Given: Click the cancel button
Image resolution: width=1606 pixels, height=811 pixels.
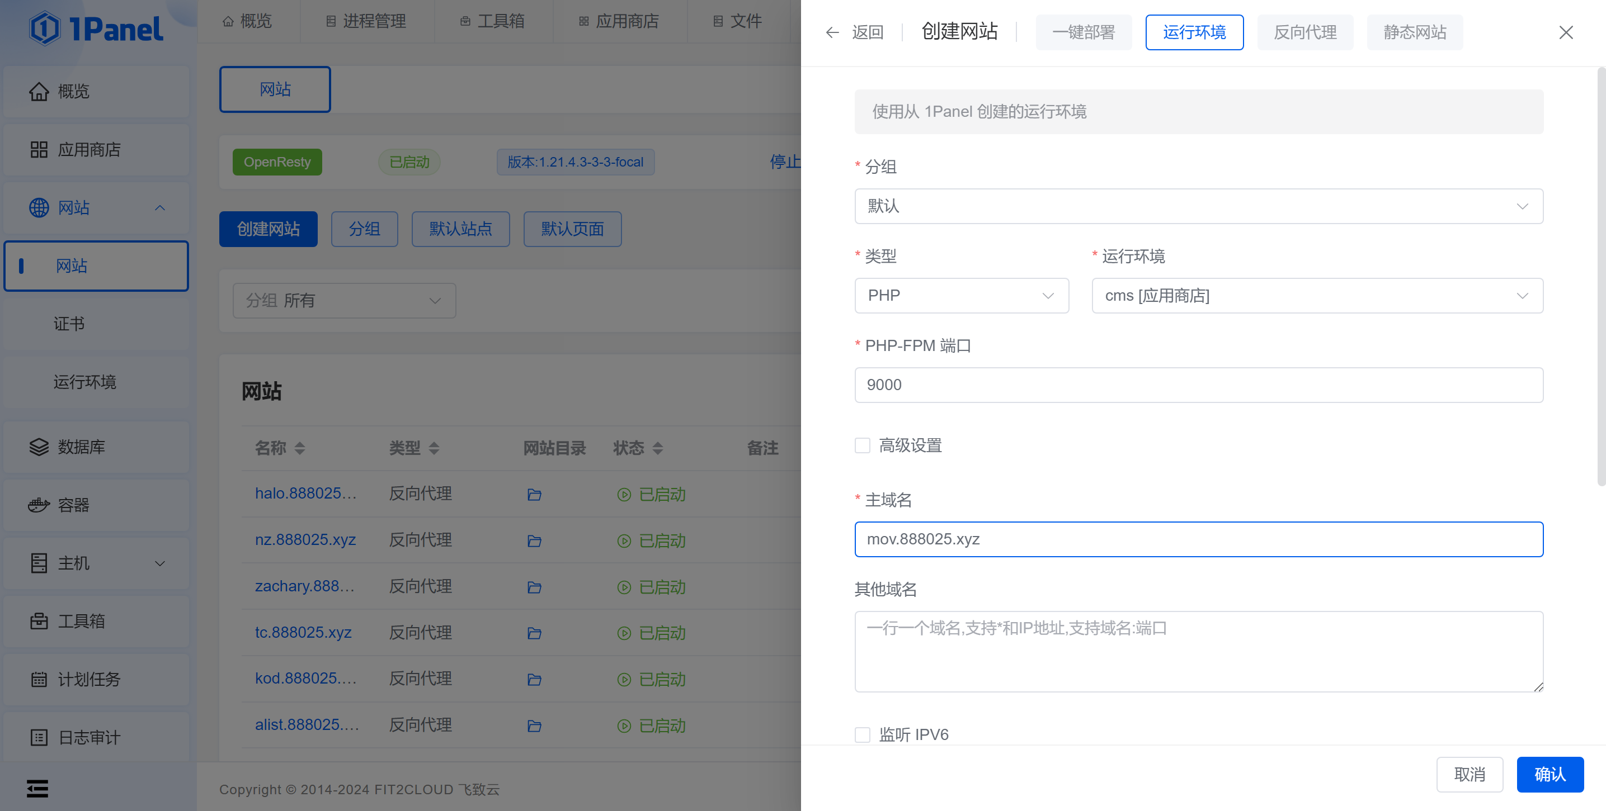Looking at the screenshot, I should 1469,774.
